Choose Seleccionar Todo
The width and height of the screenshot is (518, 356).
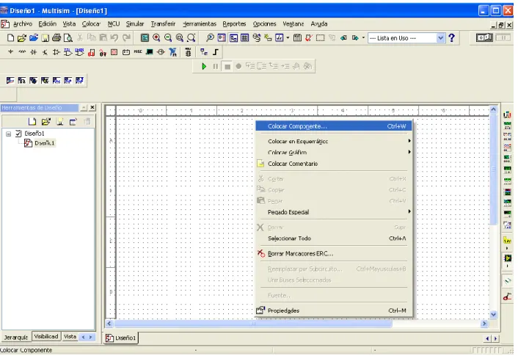(x=334, y=239)
